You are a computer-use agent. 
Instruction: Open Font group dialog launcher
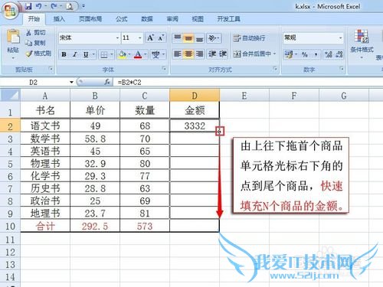click(x=164, y=69)
